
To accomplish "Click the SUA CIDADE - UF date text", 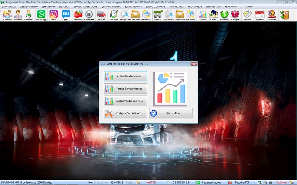I will pos(26,182).
